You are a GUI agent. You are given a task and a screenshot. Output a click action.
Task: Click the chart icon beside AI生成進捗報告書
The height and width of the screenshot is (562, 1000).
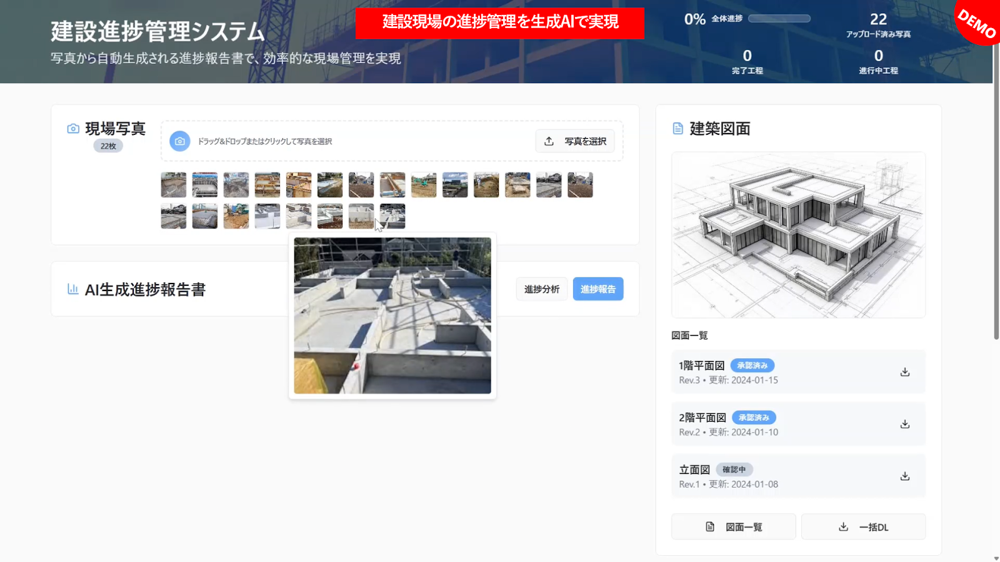[73, 289]
